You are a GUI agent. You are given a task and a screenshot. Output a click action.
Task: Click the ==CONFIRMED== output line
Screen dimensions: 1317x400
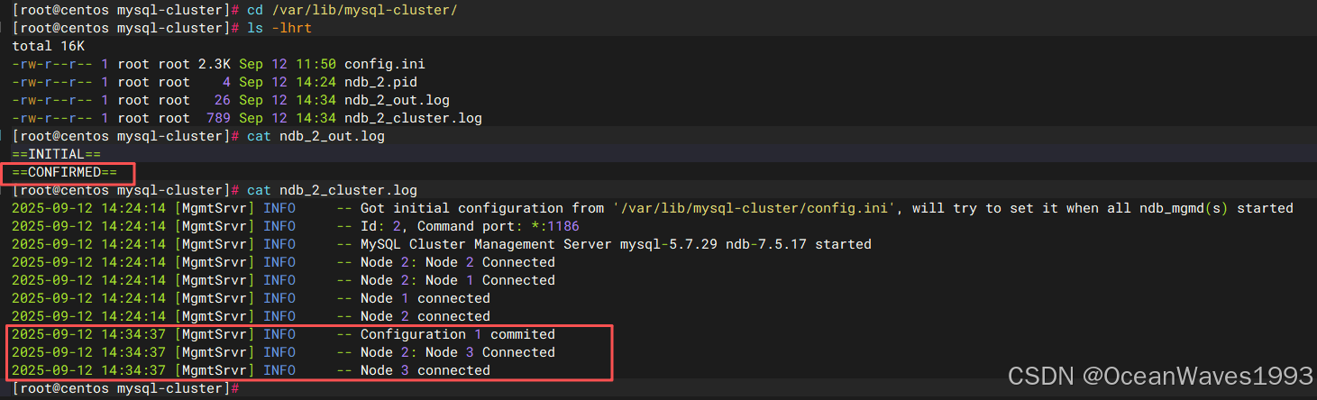pyautogui.click(x=64, y=172)
